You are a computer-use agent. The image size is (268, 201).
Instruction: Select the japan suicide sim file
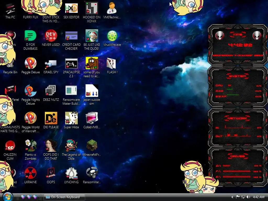point(92,95)
